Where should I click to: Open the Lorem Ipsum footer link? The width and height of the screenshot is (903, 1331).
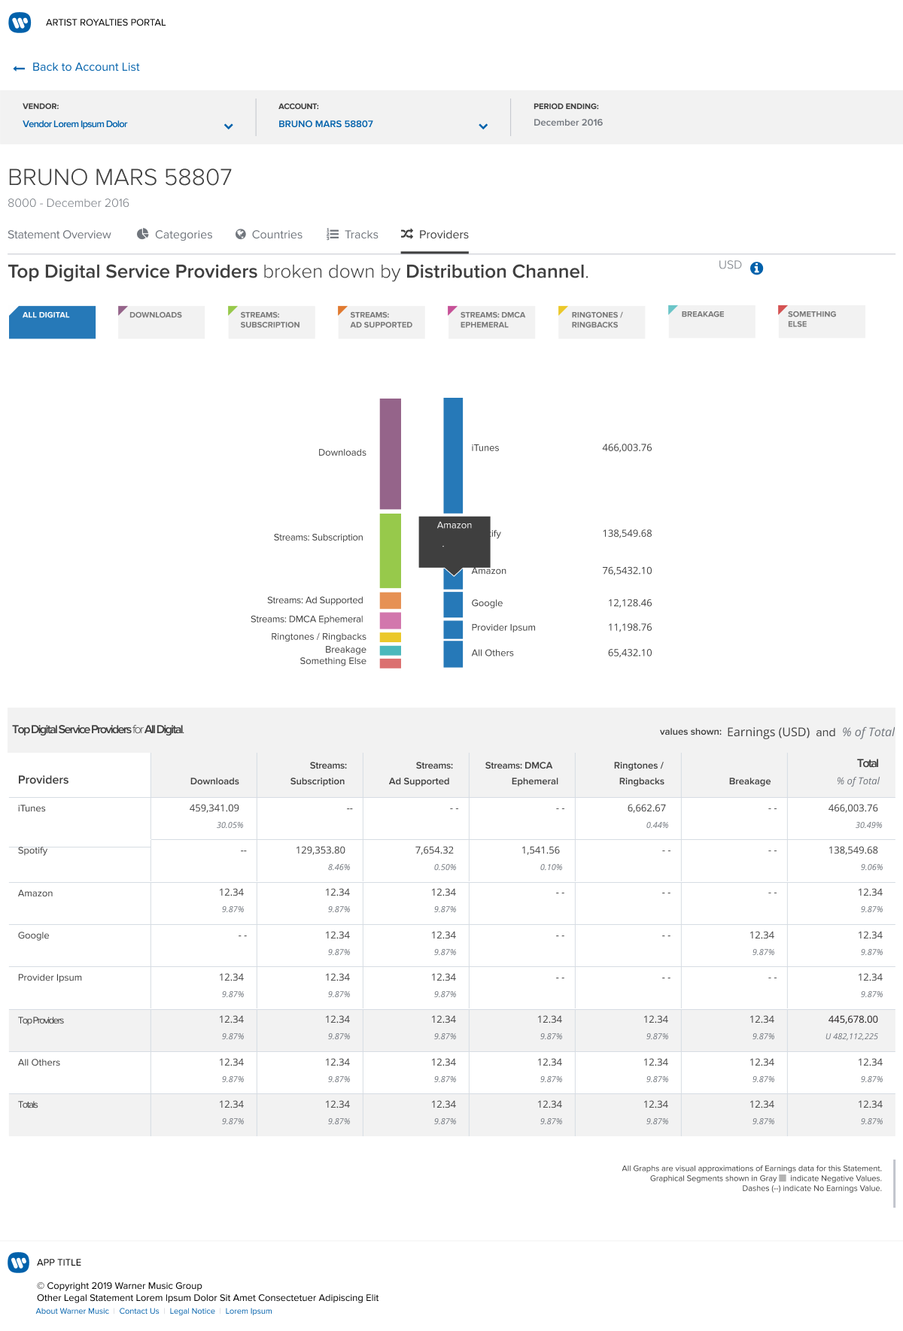[x=248, y=1311]
